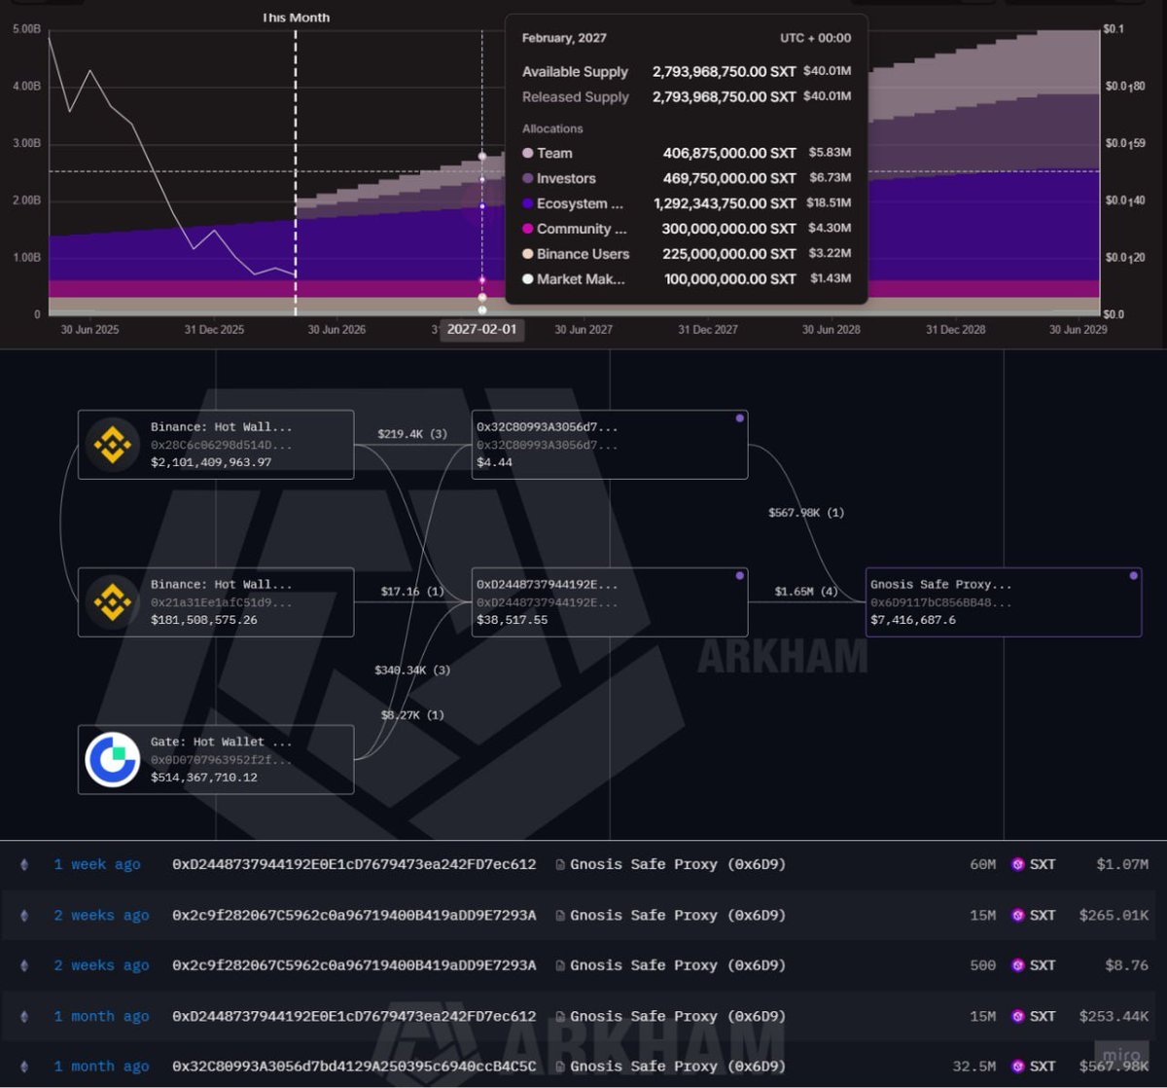This screenshot has height=1088, width=1167.
Task: Click the Available Supply row in the tooltip
Action: [x=687, y=72]
